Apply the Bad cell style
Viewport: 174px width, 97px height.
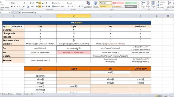[118, 3]
